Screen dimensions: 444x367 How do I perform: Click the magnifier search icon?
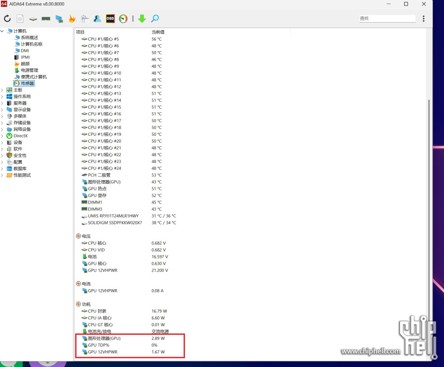pos(155,19)
